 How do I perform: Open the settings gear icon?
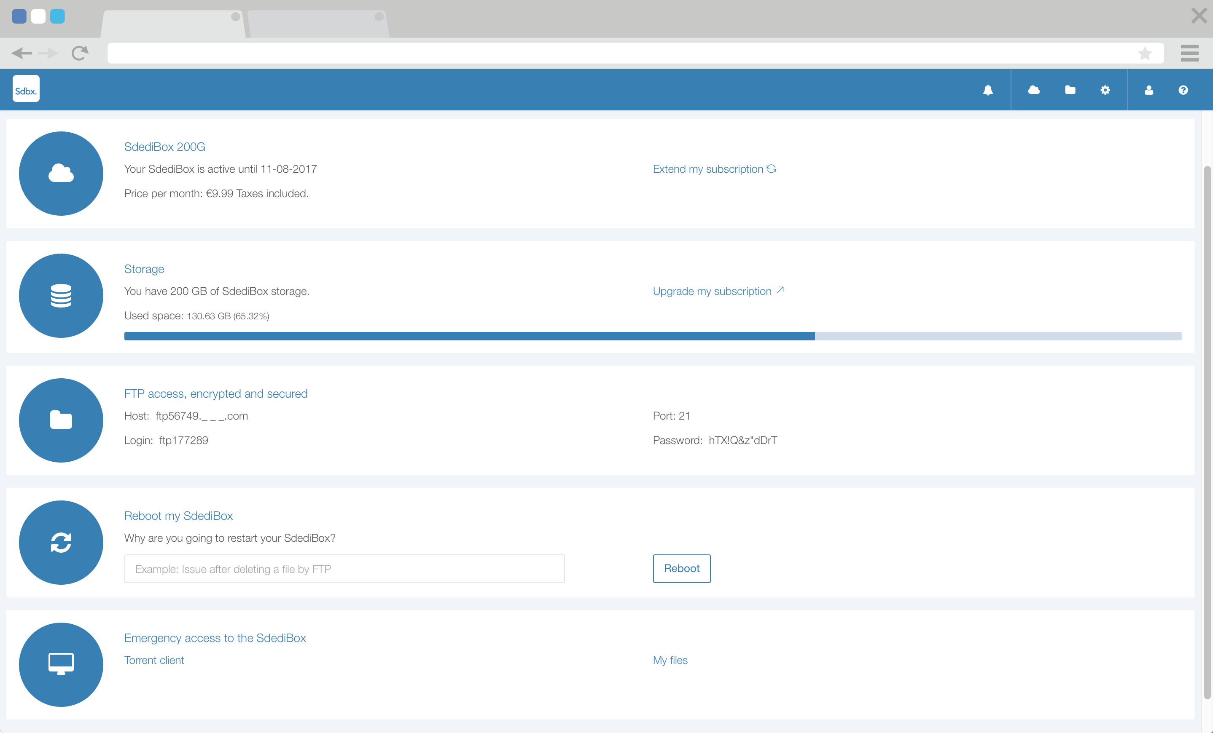click(1105, 90)
